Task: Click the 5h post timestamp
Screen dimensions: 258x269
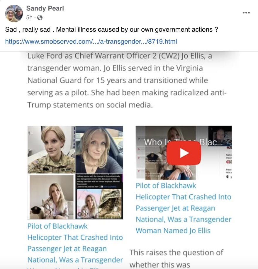Action: pyautogui.click(x=29, y=18)
